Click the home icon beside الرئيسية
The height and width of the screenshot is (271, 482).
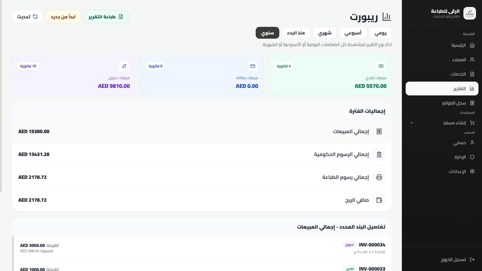click(472, 45)
